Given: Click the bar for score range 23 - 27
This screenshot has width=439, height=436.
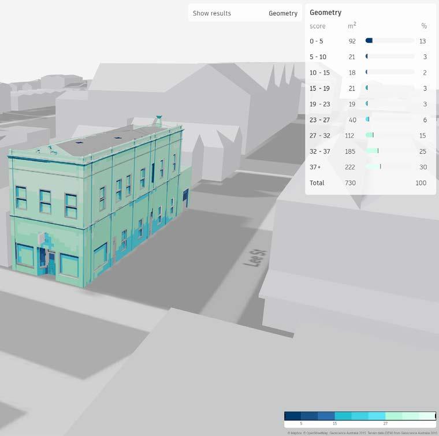Looking at the screenshot, I should (x=367, y=119).
